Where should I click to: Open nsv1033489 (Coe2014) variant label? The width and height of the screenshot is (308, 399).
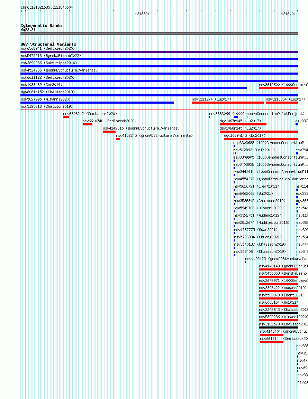pyautogui.click(x=42, y=85)
